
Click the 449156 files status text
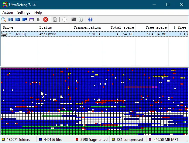[53, 140]
